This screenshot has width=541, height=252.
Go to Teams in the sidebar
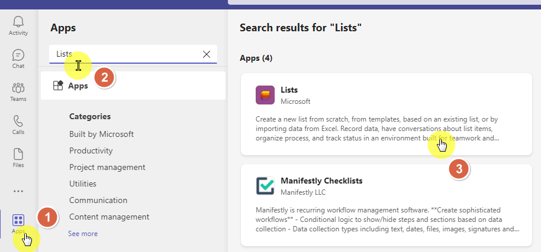tap(18, 91)
